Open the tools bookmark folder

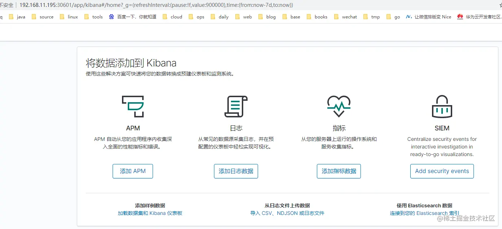pos(93,17)
